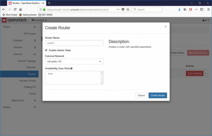The image size is (212, 136).
Task: Open the Downloads arrow icon
Action: 179,10
